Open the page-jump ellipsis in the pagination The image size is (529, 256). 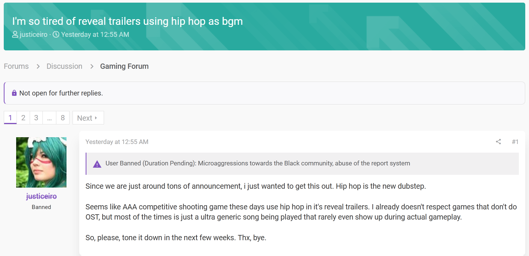click(x=49, y=118)
